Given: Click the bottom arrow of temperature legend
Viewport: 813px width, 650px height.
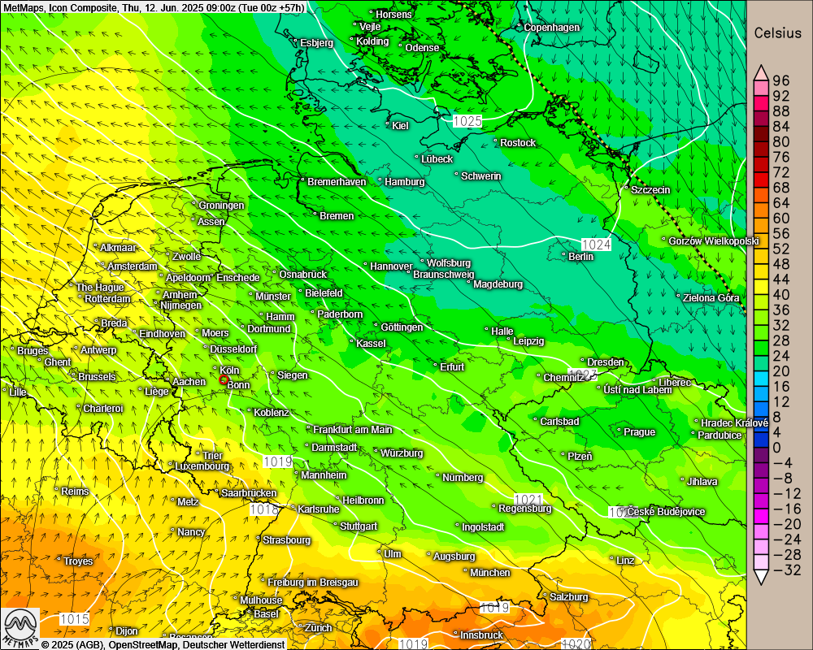Looking at the screenshot, I should coord(761,577).
